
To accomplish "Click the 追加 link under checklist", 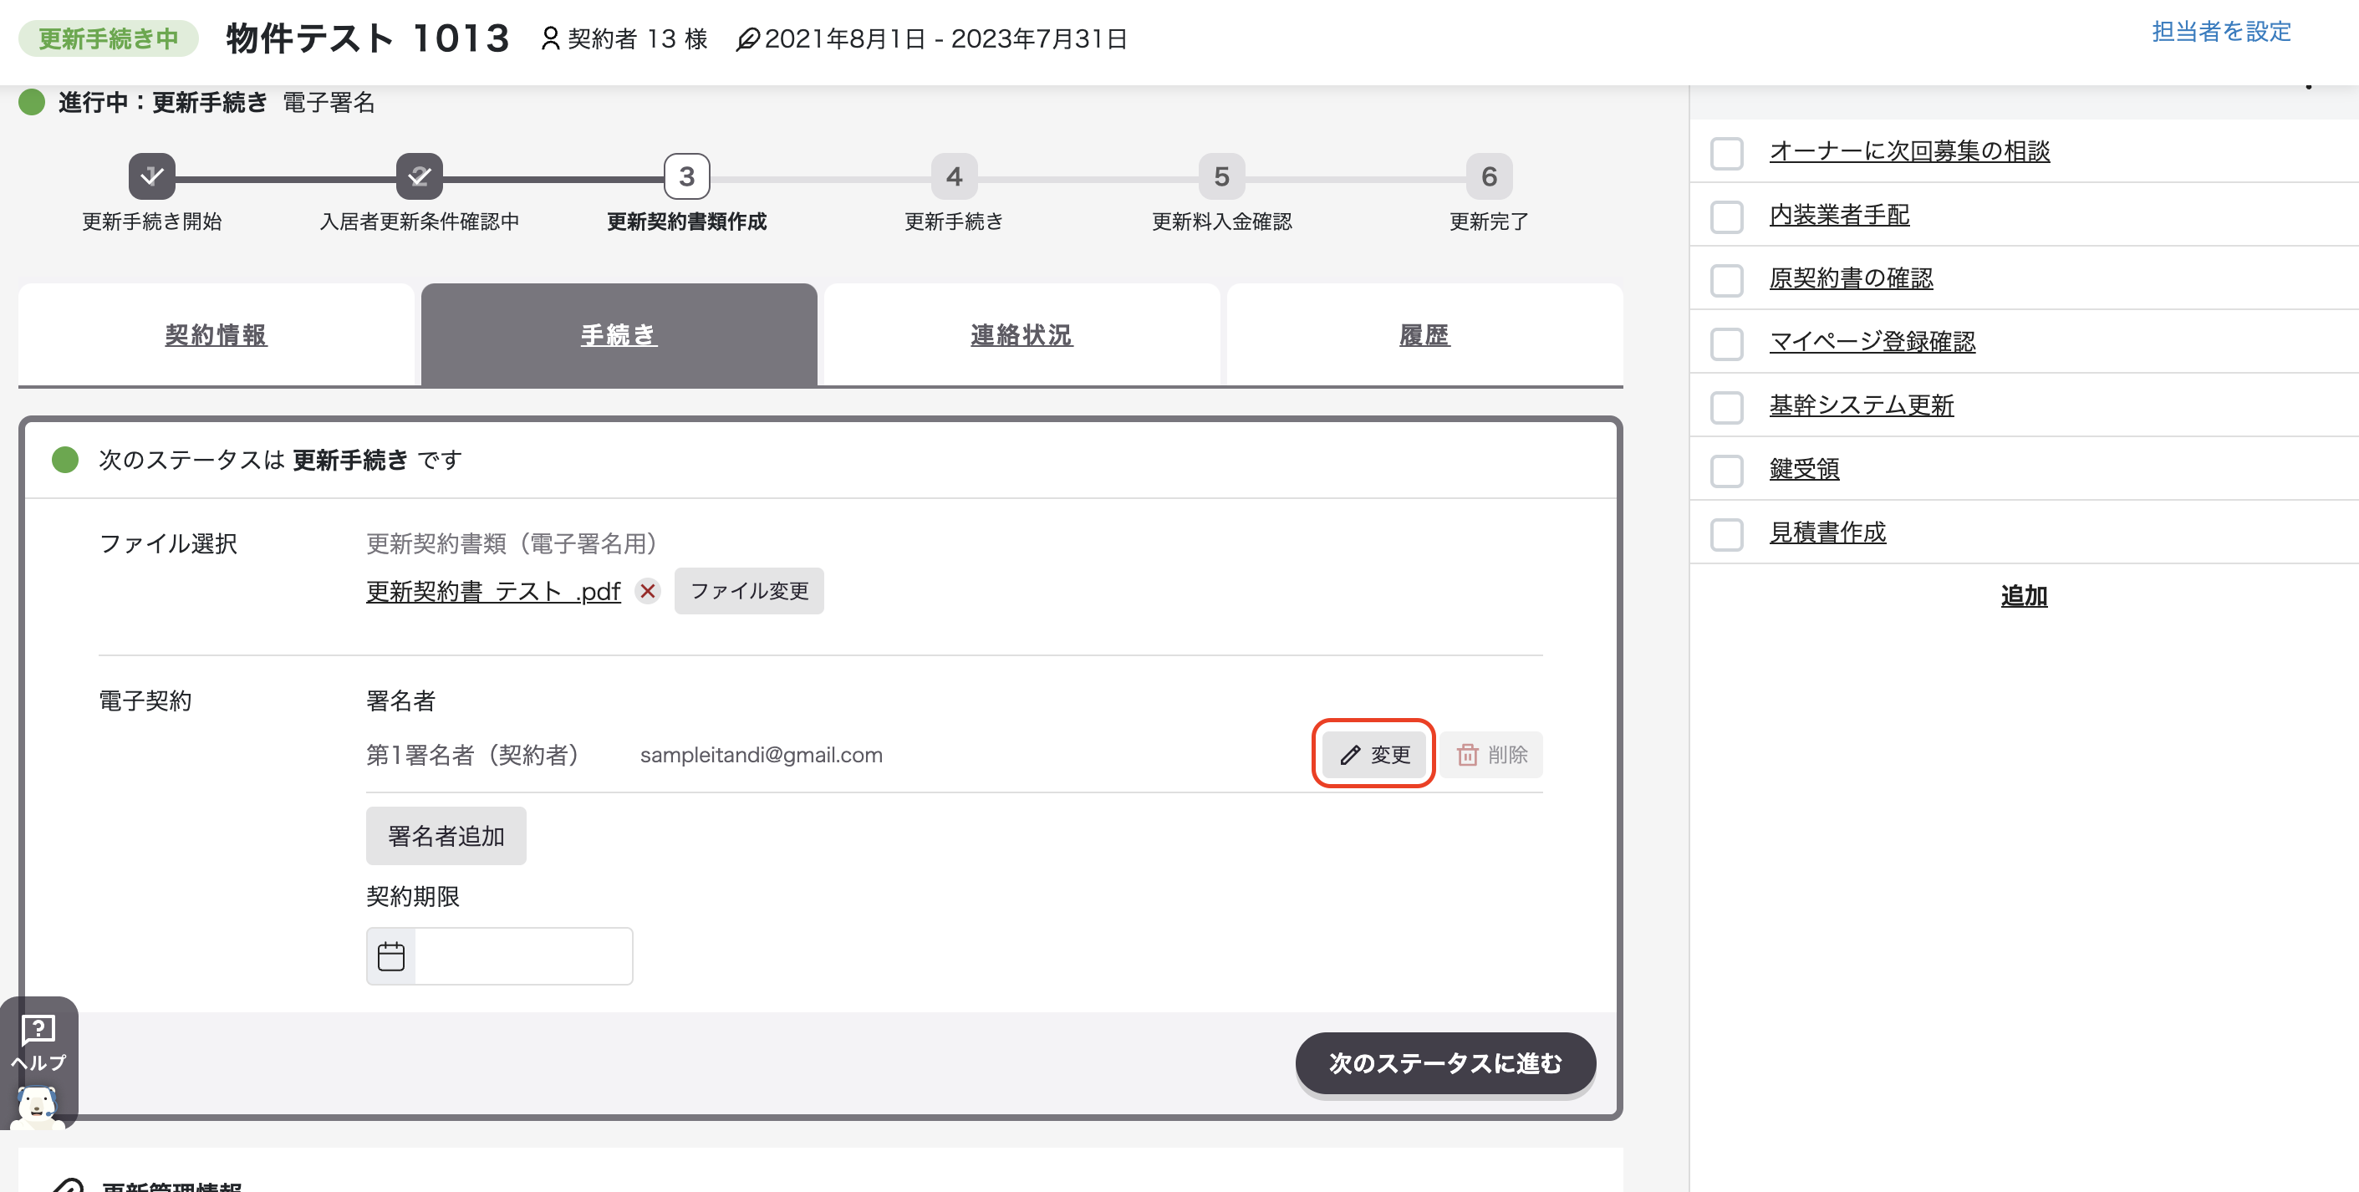I will pyautogui.click(x=2024, y=595).
